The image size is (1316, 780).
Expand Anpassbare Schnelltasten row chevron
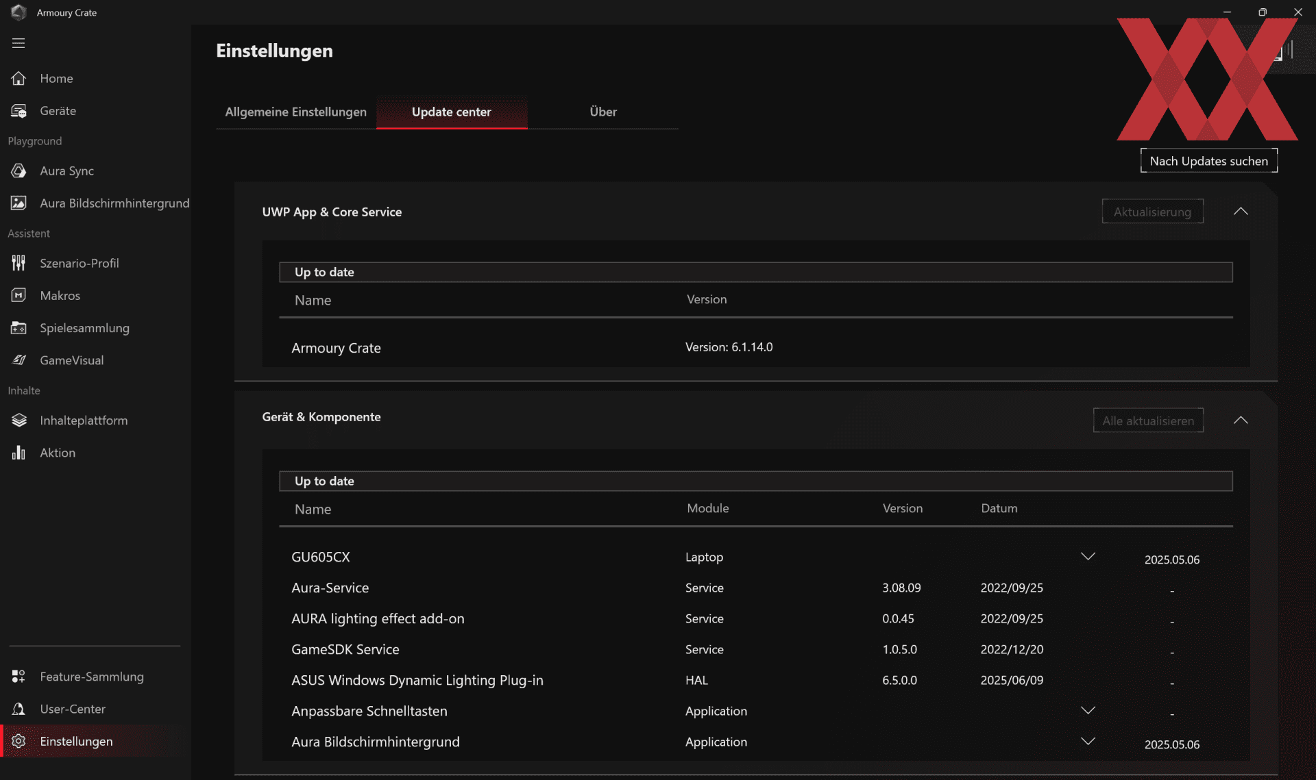tap(1088, 710)
